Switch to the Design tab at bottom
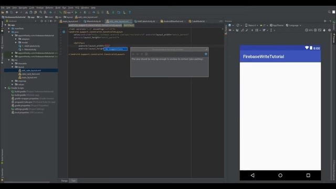 point(64,181)
